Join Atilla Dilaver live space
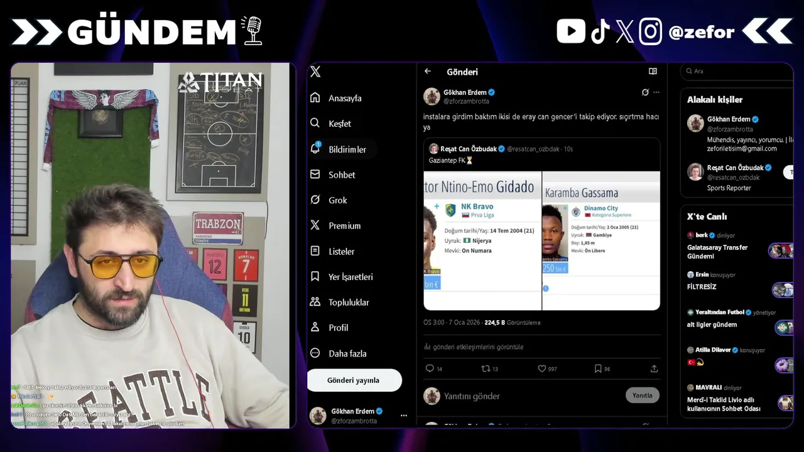The image size is (804, 452). (737, 358)
